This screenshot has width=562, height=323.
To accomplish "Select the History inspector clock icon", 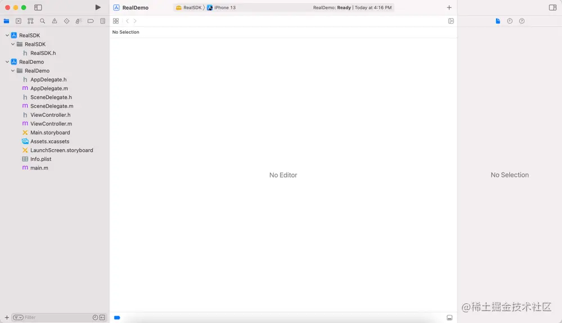I will [510, 21].
